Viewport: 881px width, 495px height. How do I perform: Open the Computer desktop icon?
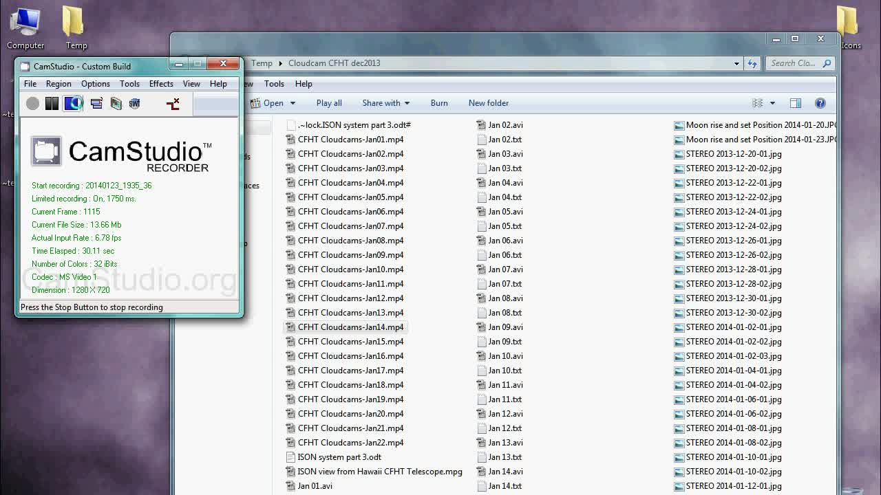point(25,28)
